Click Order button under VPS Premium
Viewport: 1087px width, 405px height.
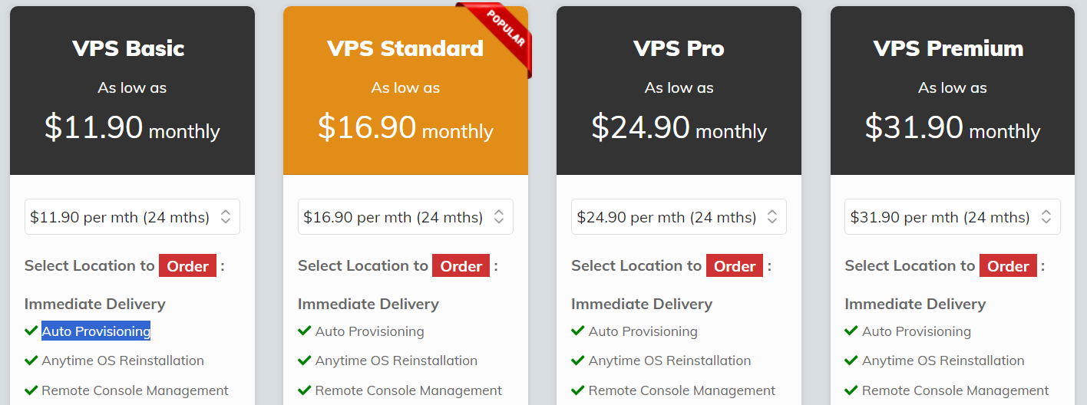[x=1008, y=266]
